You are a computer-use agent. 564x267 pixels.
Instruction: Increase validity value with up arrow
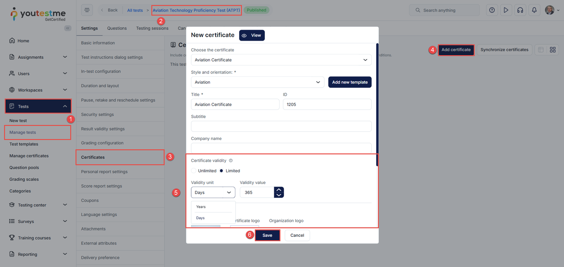(279, 190)
